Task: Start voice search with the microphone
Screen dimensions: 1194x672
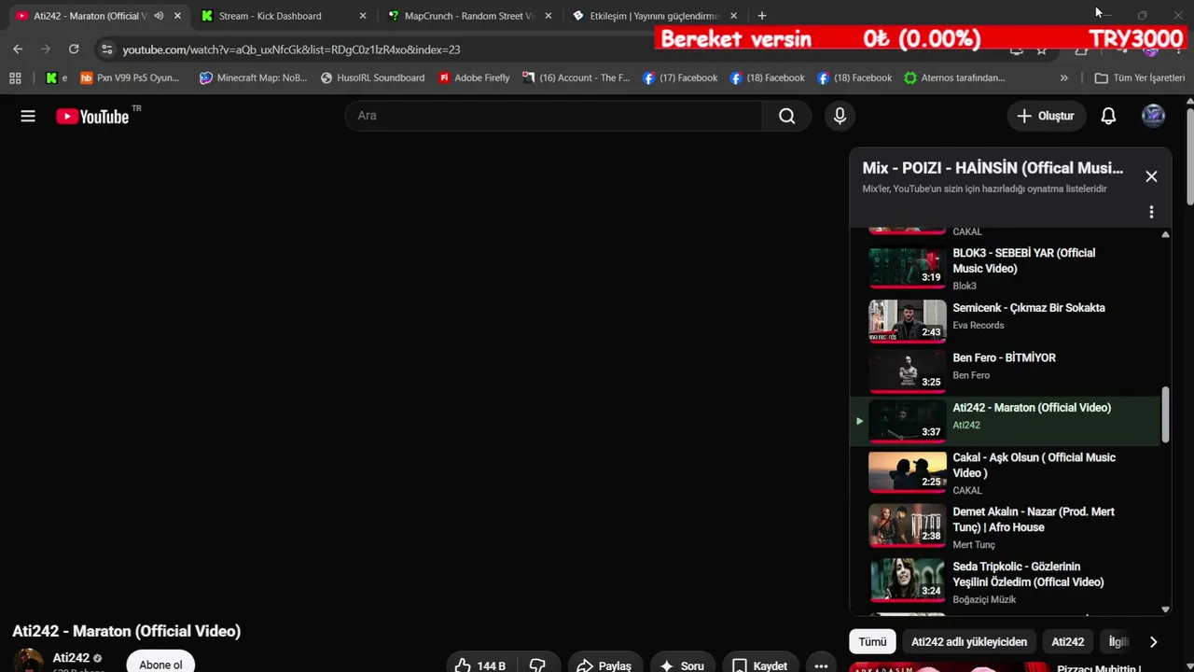Action: point(840,116)
